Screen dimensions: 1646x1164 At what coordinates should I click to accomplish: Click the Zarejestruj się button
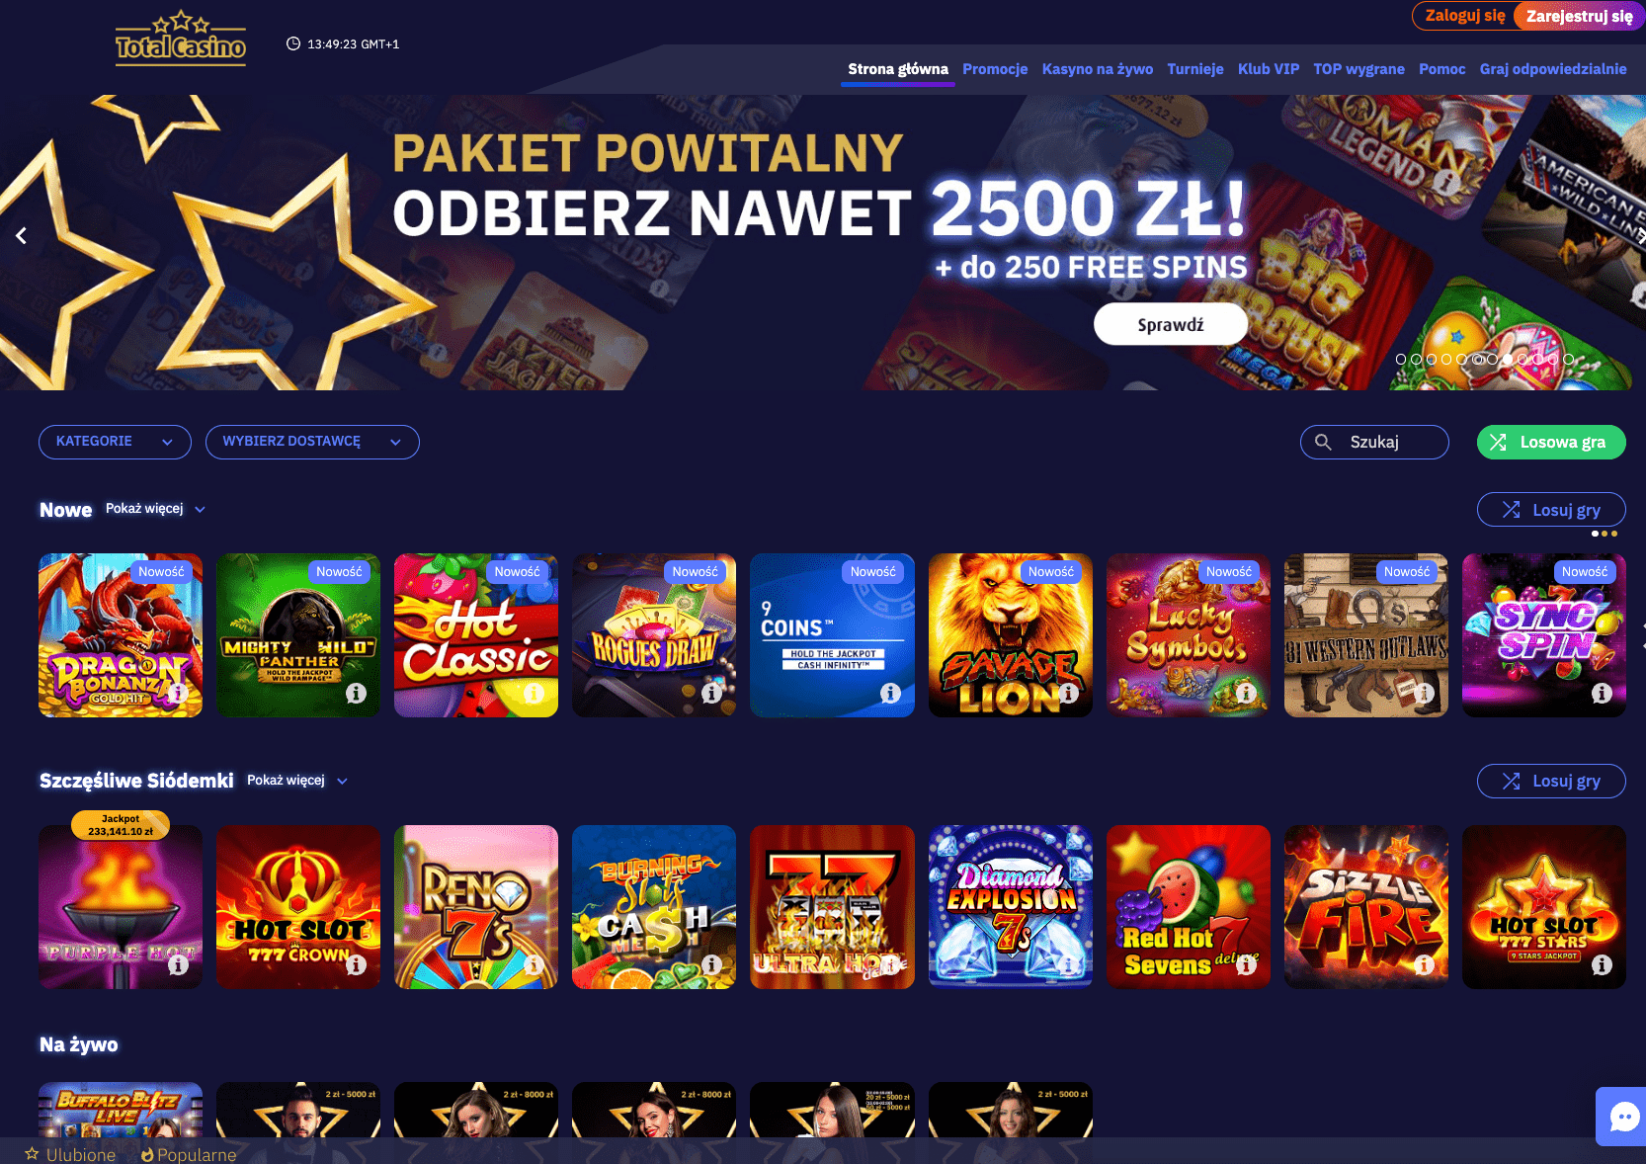[1578, 16]
